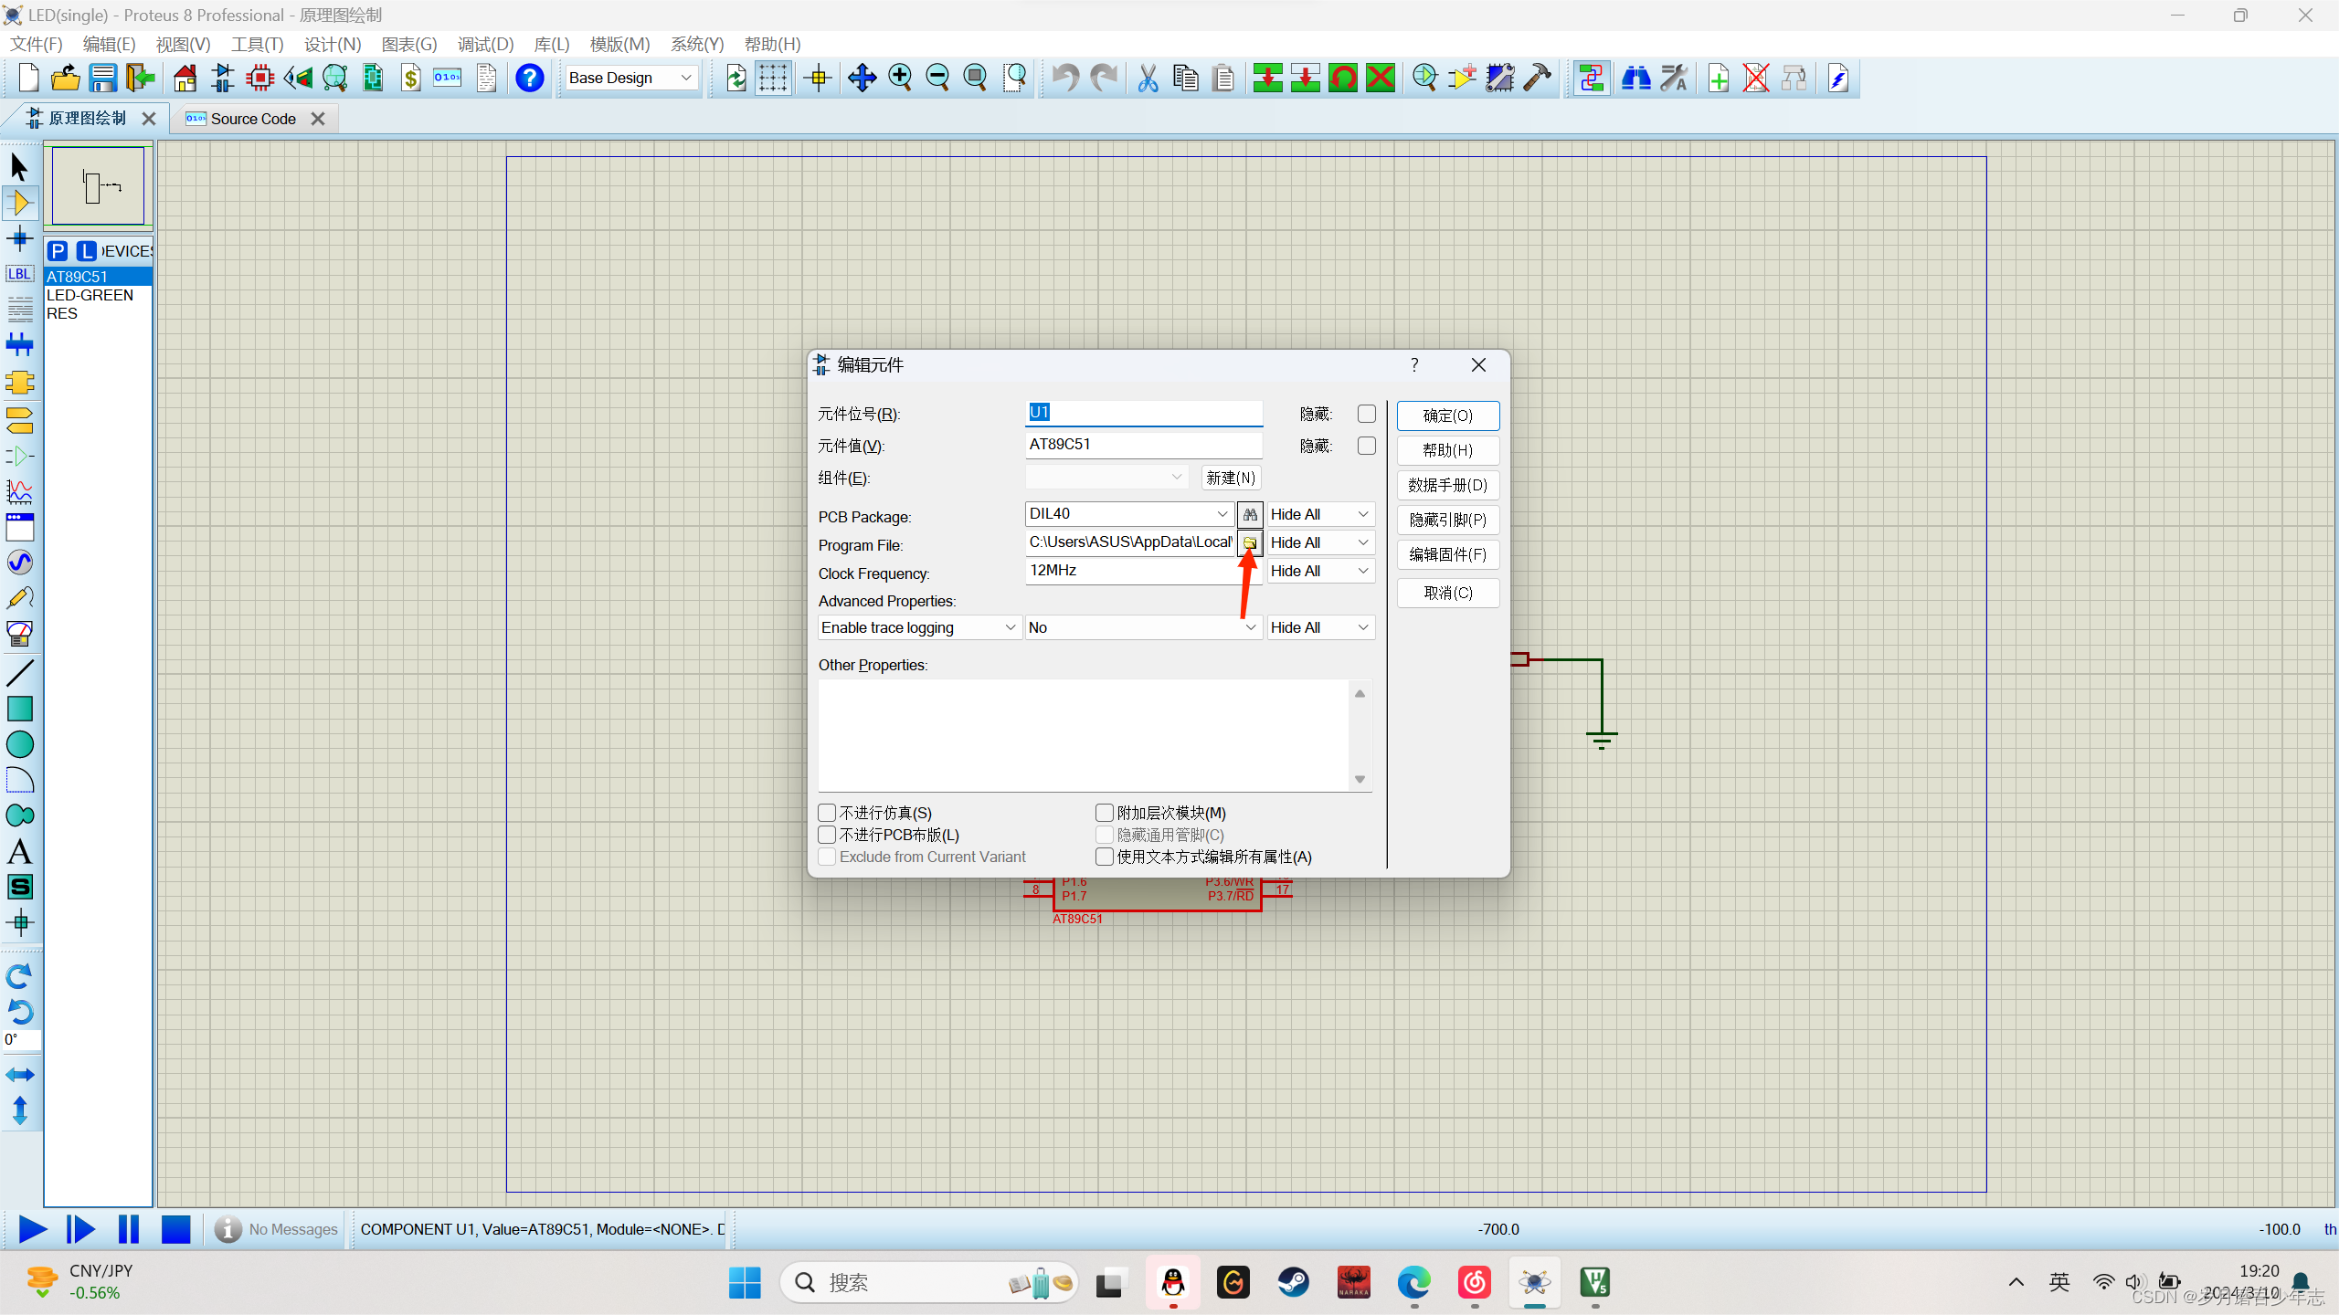Screen dimensions: 2339x1315
Task: Click the Zoom In magnifier icon
Action: tap(900, 78)
